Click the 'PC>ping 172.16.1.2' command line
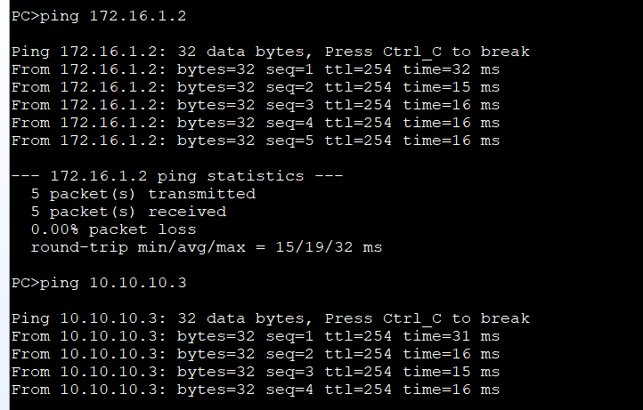 tap(99, 16)
